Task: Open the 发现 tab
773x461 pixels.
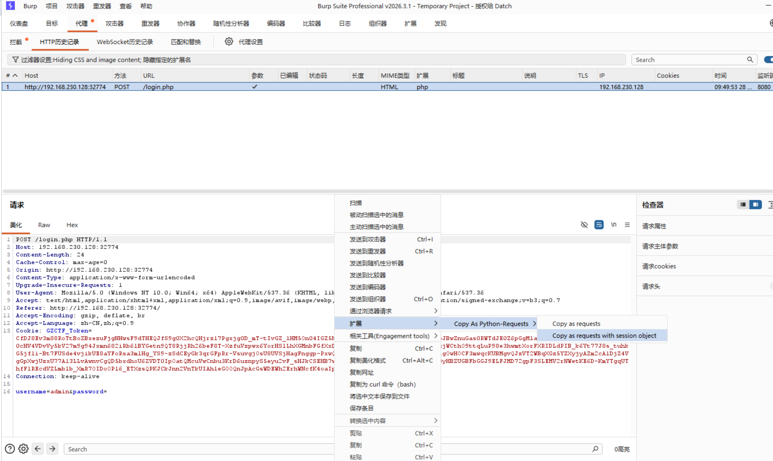Action: [440, 23]
